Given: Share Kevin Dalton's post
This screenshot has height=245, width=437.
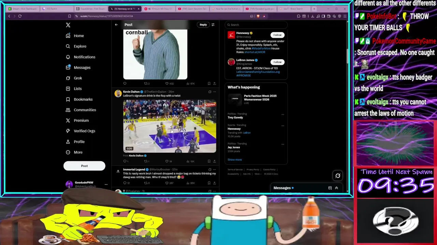Looking at the screenshot, I should pos(214,161).
